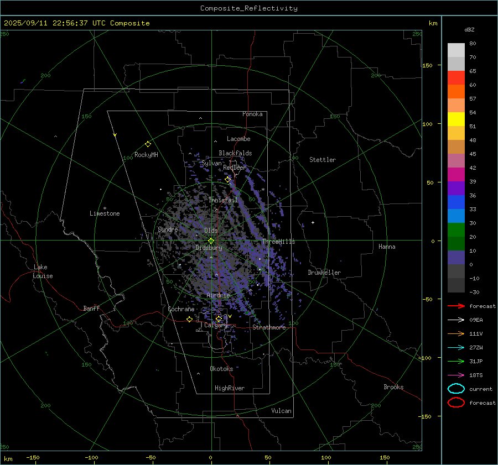The width and height of the screenshot is (498, 465).
Task: Click the cyan current ellipse symbol
Action: point(456,389)
